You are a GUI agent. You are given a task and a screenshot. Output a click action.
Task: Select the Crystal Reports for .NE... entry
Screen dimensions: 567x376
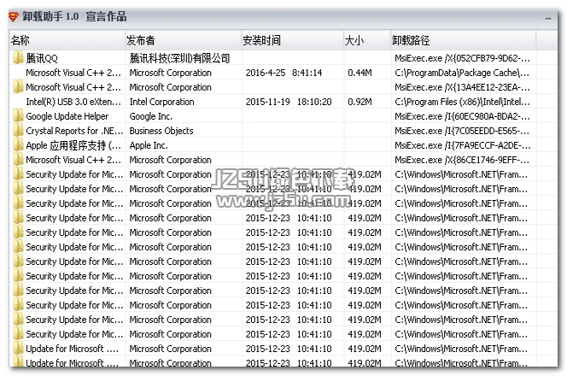point(74,131)
